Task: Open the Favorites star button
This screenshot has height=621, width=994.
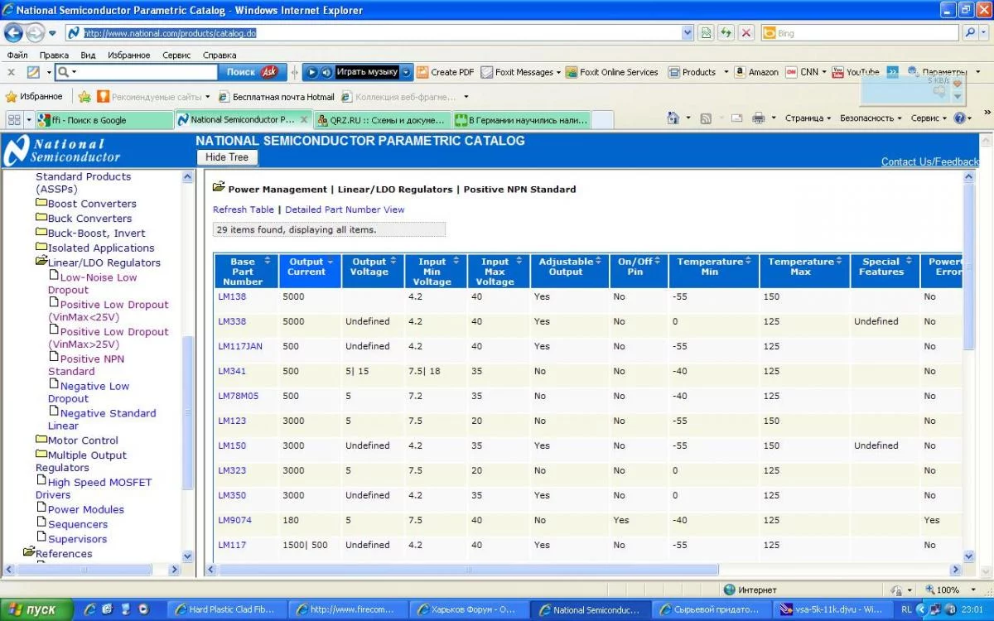Action: click(34, 96)
